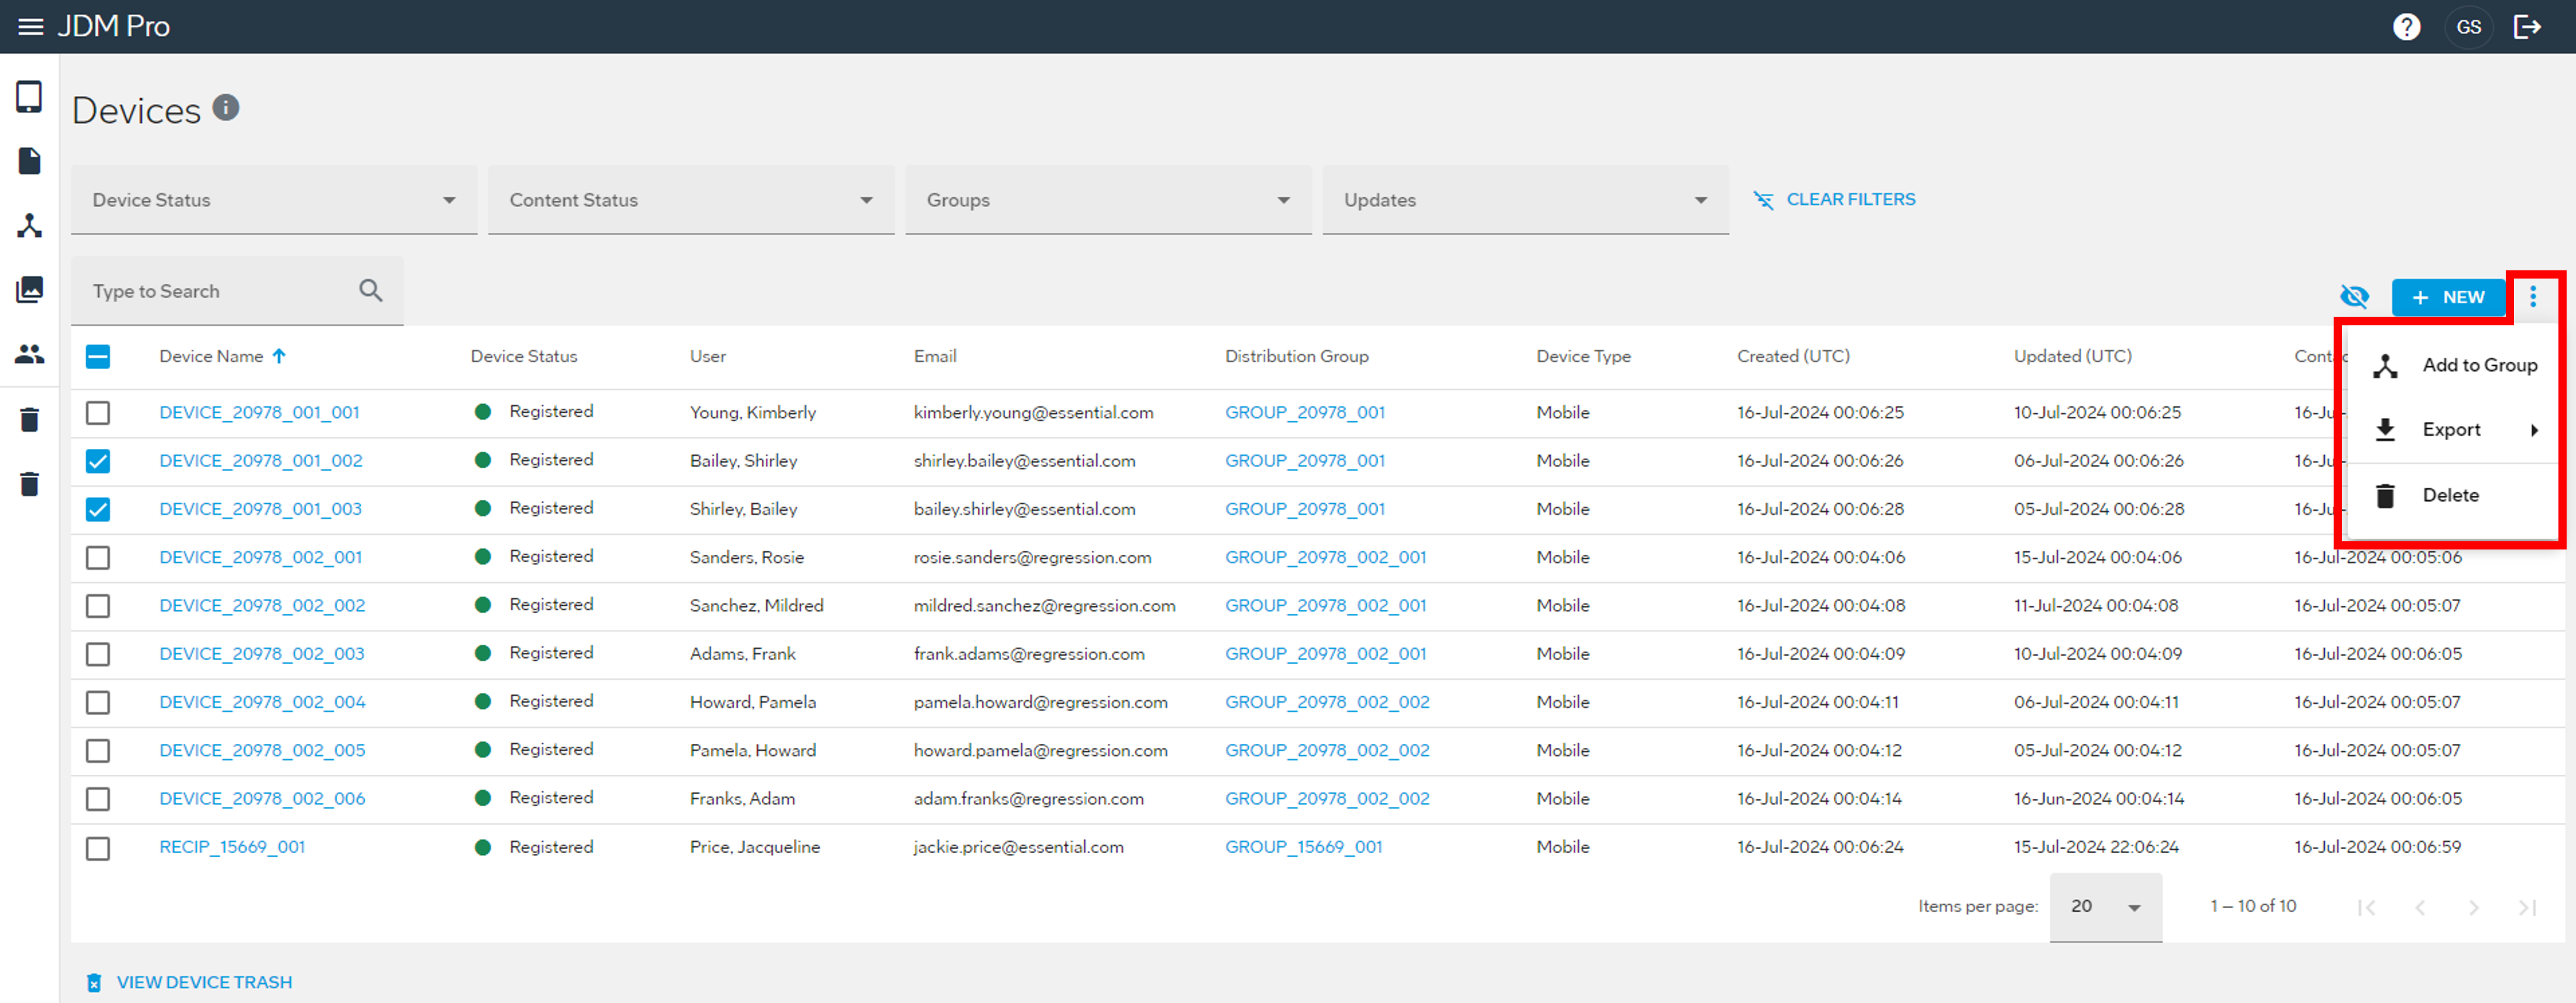Open the Items per page dropdown

point(2105,906)
